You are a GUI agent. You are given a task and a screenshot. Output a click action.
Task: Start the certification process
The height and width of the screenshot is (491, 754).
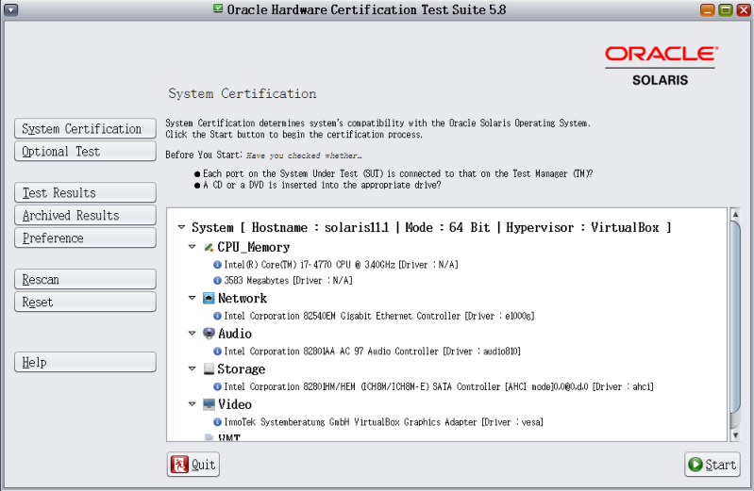712,465
